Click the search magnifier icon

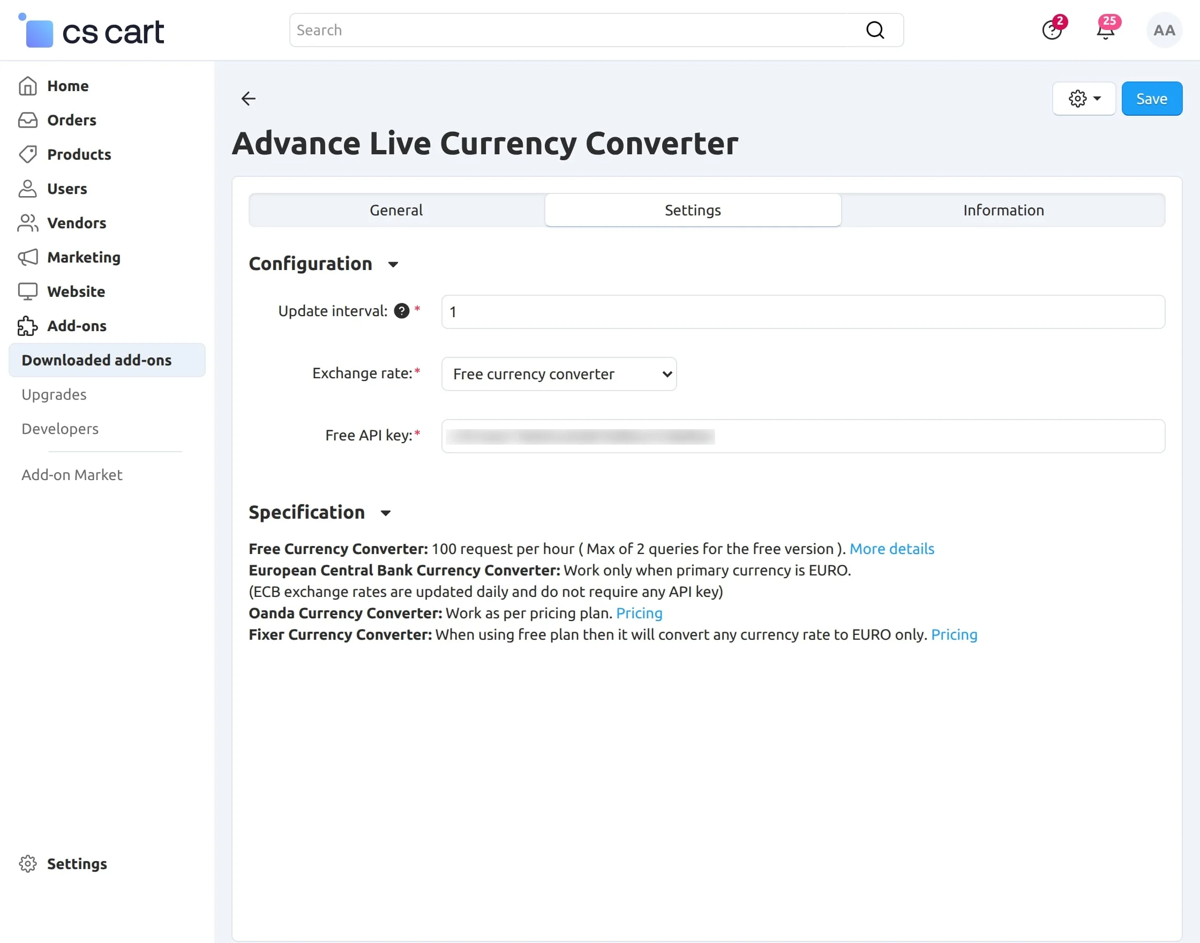point(875,31)
